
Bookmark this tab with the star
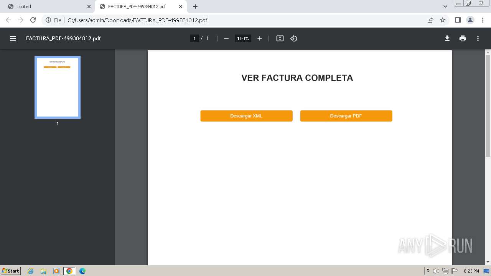click(443, 20)
